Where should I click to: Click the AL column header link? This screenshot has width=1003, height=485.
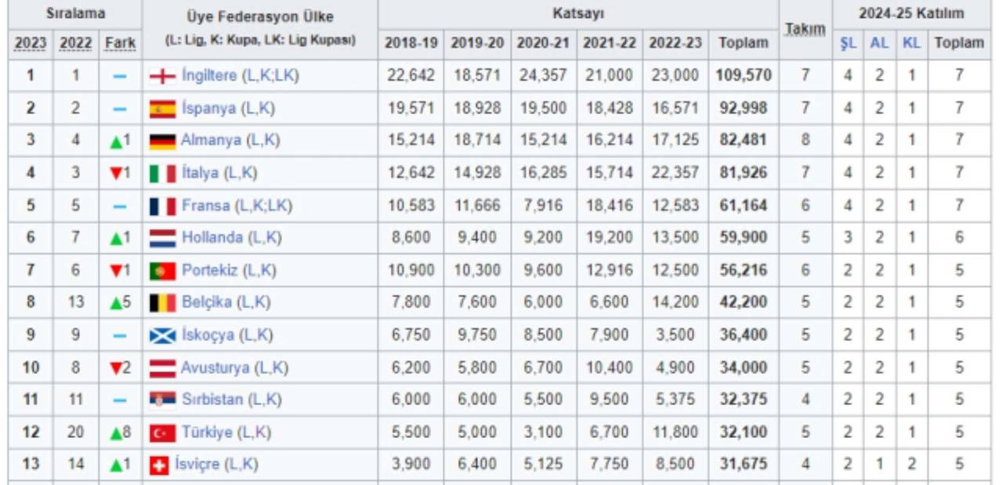point(879,43)
